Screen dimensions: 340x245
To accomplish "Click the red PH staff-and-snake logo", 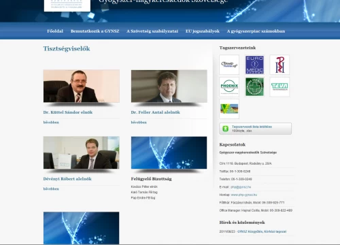I will (x=279, y=65).
